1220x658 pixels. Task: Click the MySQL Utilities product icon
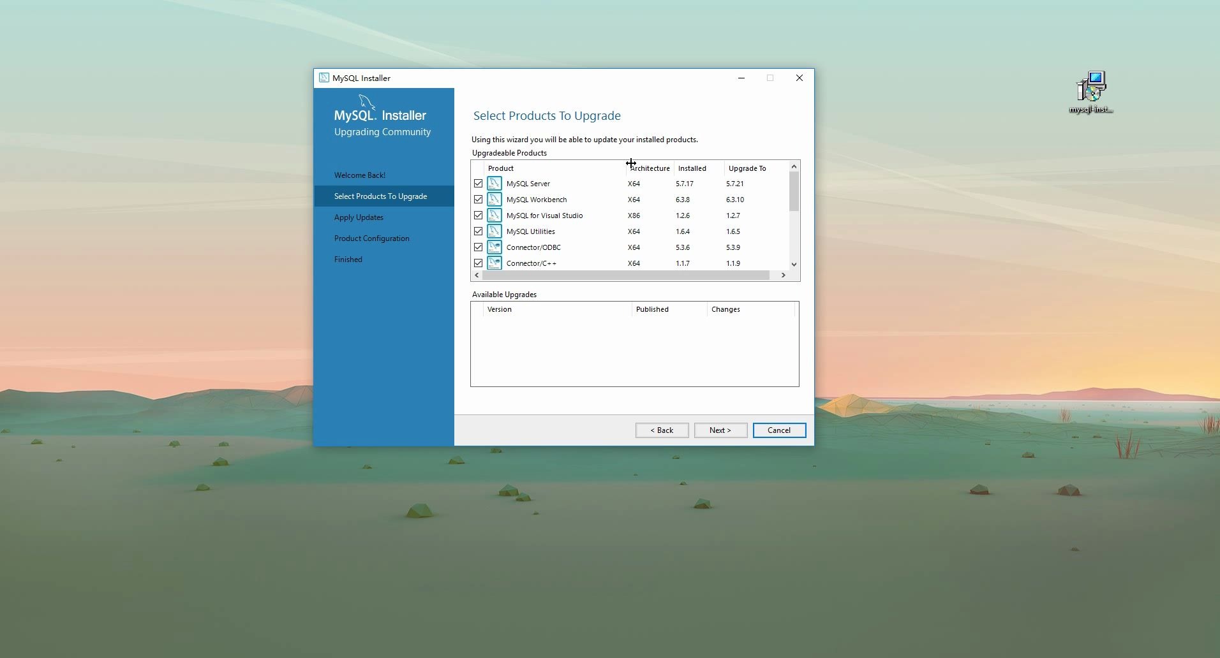495,231
